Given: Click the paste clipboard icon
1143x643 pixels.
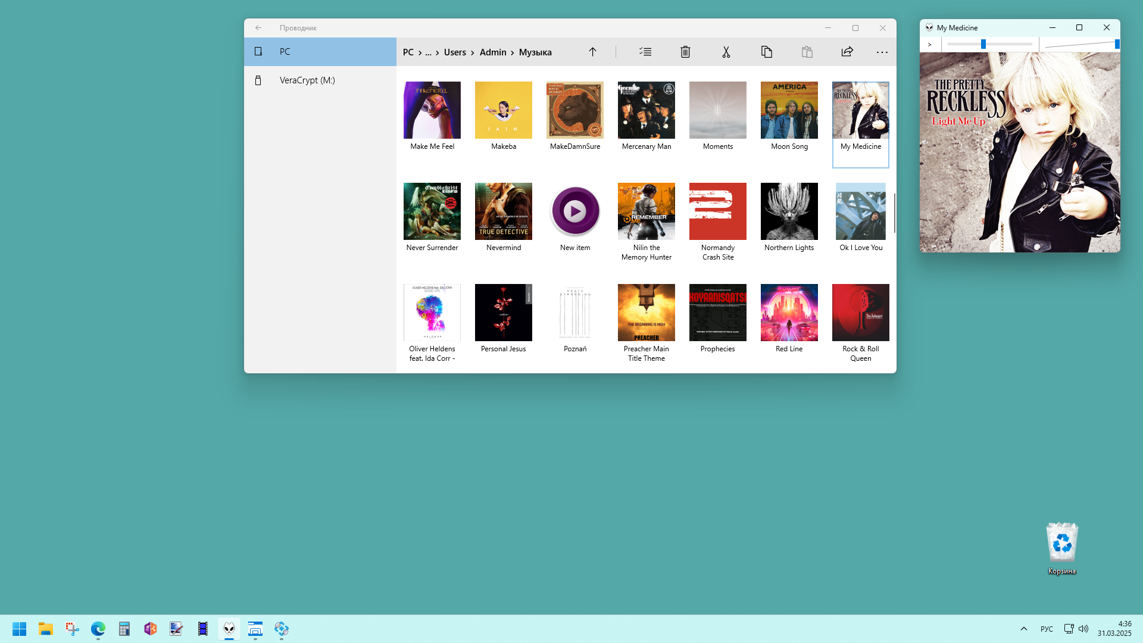Looking at the screenshot, I should click(807, 52).
